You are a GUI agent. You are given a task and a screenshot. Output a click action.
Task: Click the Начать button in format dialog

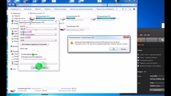click(x=35, y=68)
